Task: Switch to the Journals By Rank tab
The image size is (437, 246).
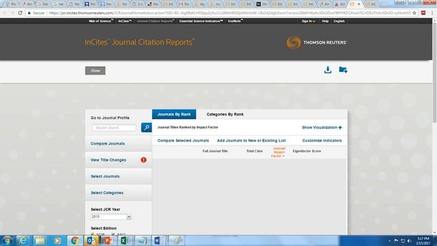Action: [174, 114]
